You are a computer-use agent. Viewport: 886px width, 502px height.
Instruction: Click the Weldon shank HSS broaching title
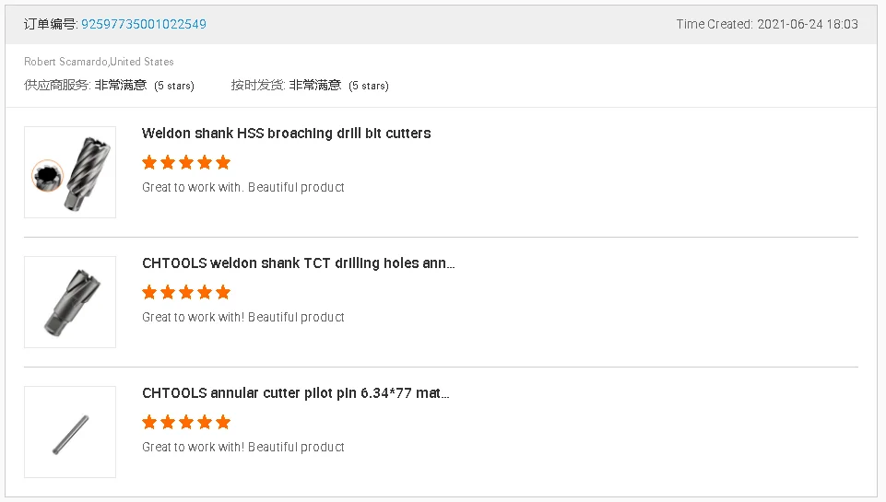click(x=286, y=133)
